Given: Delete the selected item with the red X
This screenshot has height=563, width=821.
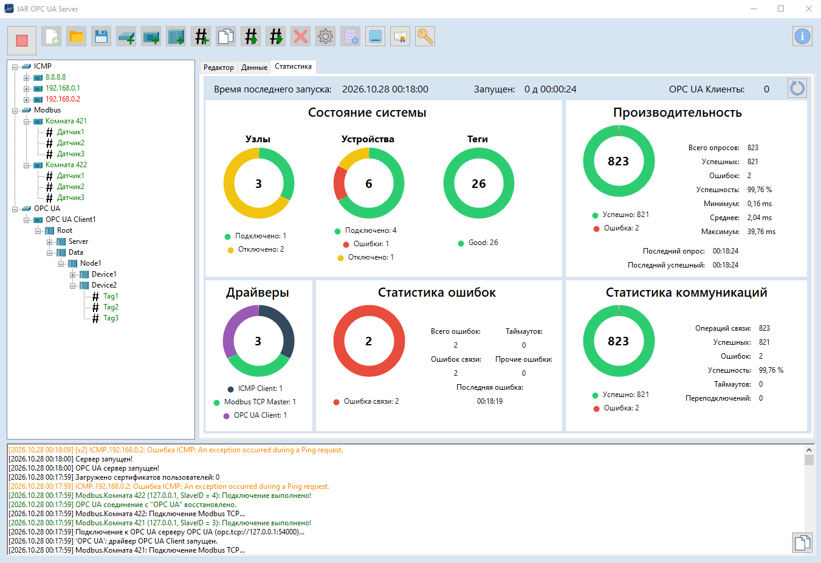Looking at the screenshot, I should point(301,36).
